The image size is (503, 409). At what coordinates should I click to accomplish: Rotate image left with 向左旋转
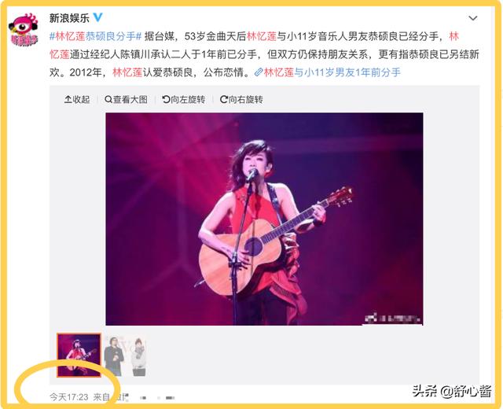click(x=183, y=100)
